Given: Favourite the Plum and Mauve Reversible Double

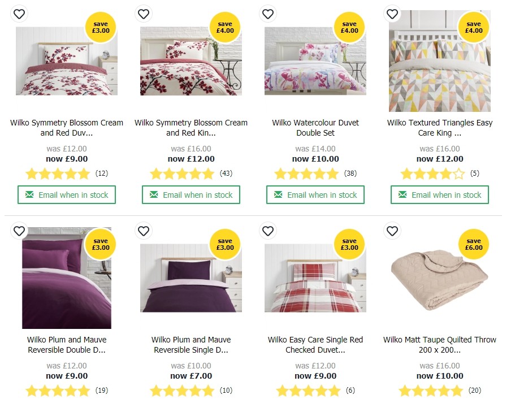Looking at the screenshot, I should click(x=19, y=231).
